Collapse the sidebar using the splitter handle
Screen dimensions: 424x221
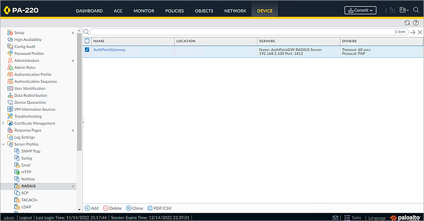[x=83, y=122]
